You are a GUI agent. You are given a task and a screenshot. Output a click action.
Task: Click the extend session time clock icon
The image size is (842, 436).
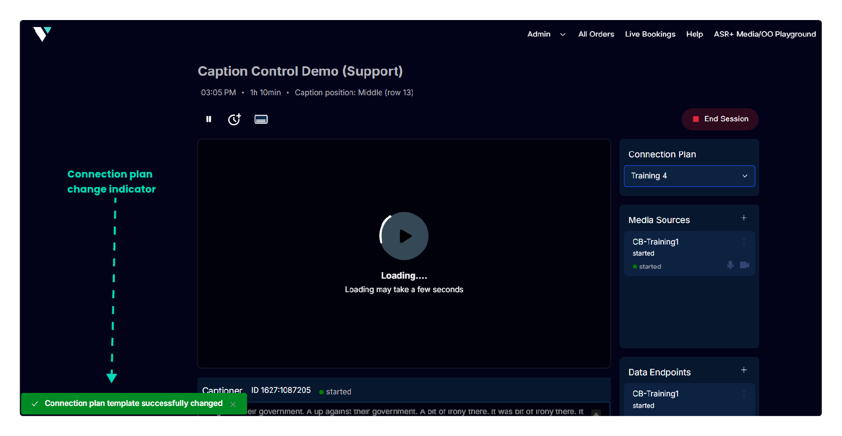click(x=234, y=119)
